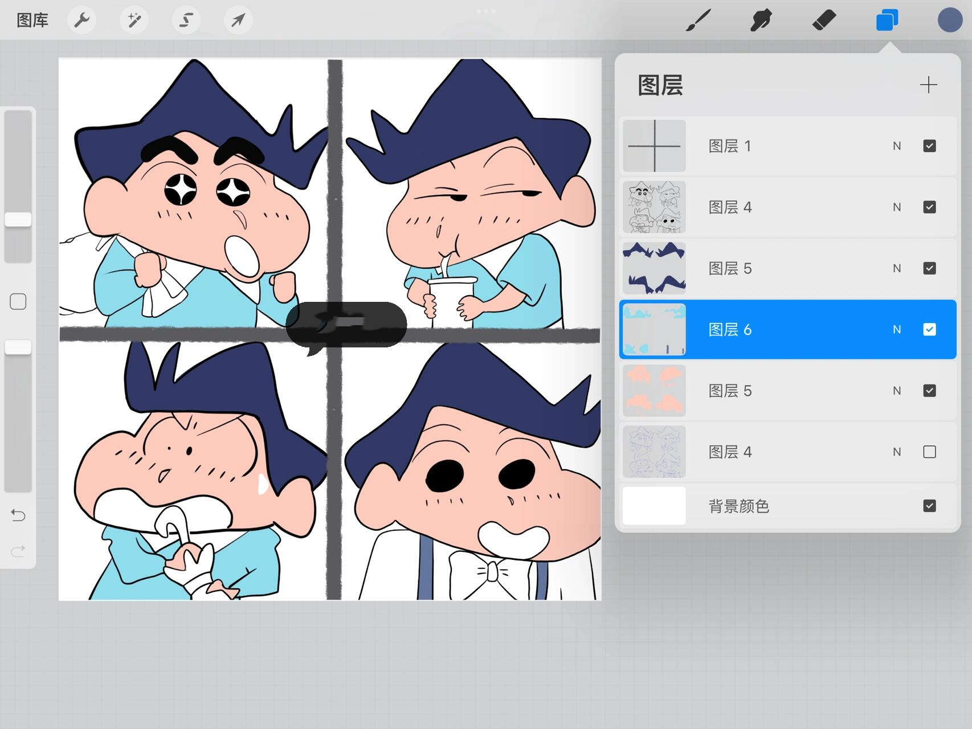Show the hidden bottom 图层 4 layer
Image resolution: width=972 pixels, height=729 pixels.
(x=929, y=452)
